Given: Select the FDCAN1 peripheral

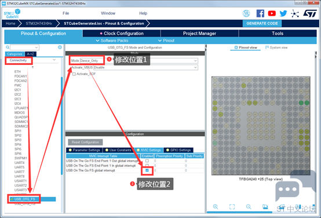Looking at the screenshot, I should 21,76.
